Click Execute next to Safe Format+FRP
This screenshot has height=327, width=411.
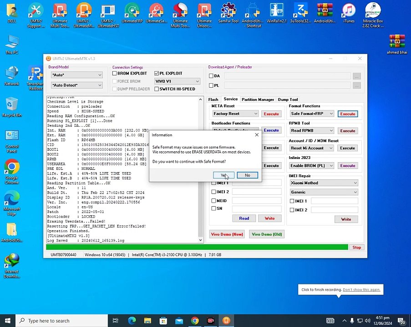coord(348,114)
